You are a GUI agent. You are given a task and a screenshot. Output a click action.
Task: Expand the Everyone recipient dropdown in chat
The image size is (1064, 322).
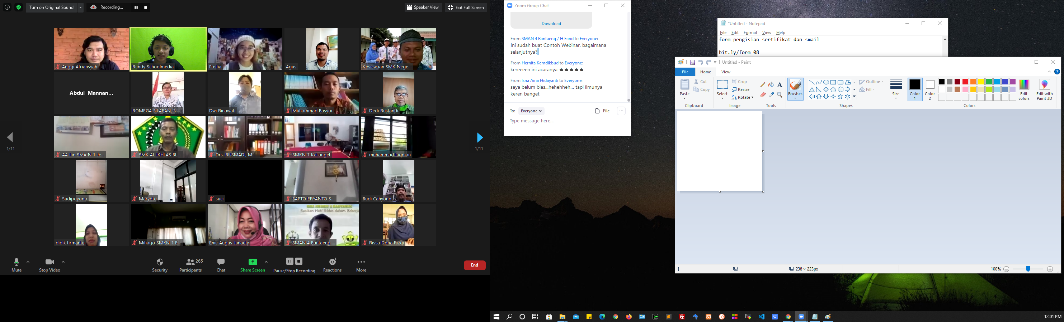point(531,111)
